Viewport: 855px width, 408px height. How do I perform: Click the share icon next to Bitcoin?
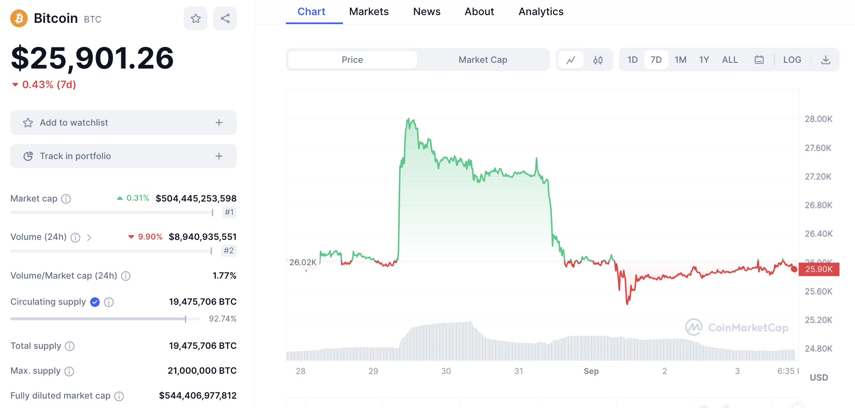(x=225, y=18)
